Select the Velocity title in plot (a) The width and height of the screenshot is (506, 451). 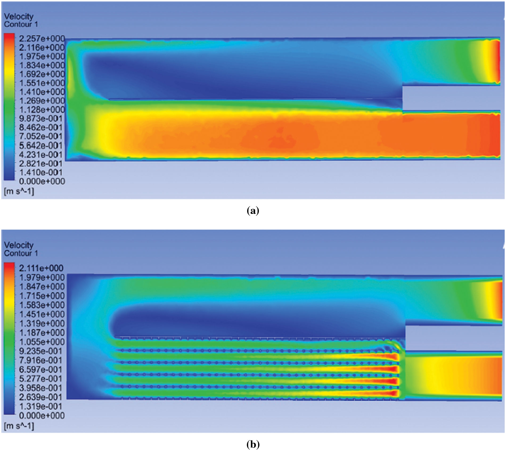[x=19, y=17]
